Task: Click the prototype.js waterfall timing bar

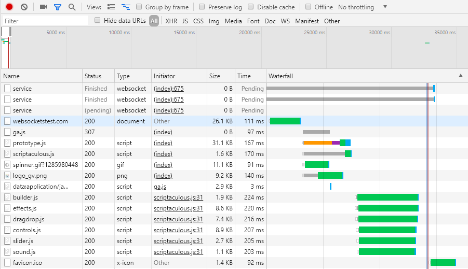Action: point(327,143)
